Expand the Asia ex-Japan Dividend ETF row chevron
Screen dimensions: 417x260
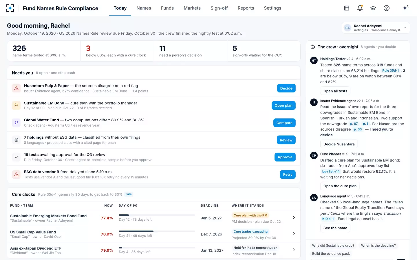294,250
